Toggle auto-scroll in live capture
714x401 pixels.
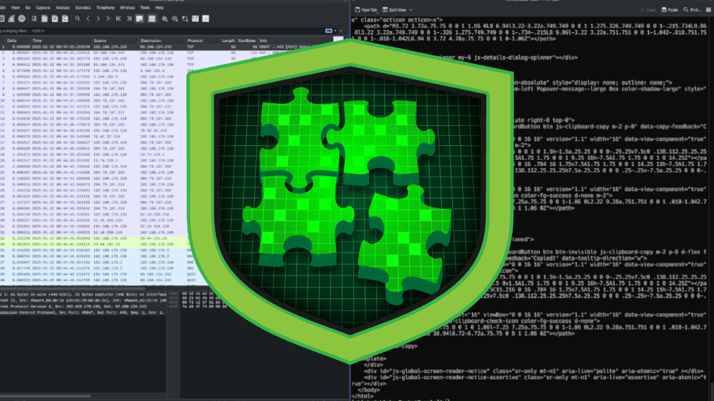coord(139,18)
